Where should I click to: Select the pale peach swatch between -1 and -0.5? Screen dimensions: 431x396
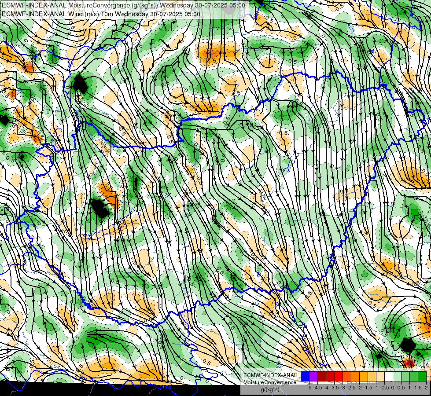point(380,377)
